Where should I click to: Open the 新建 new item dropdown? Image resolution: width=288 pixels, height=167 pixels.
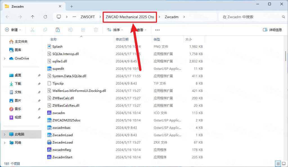13,30
